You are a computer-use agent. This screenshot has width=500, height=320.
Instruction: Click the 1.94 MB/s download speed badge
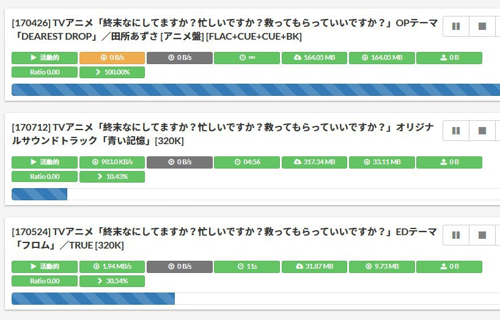point(112,267)
